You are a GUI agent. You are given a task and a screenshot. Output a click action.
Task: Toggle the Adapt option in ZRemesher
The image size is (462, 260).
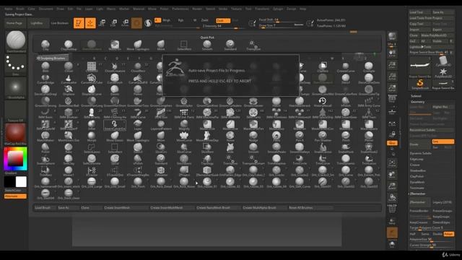448,234
